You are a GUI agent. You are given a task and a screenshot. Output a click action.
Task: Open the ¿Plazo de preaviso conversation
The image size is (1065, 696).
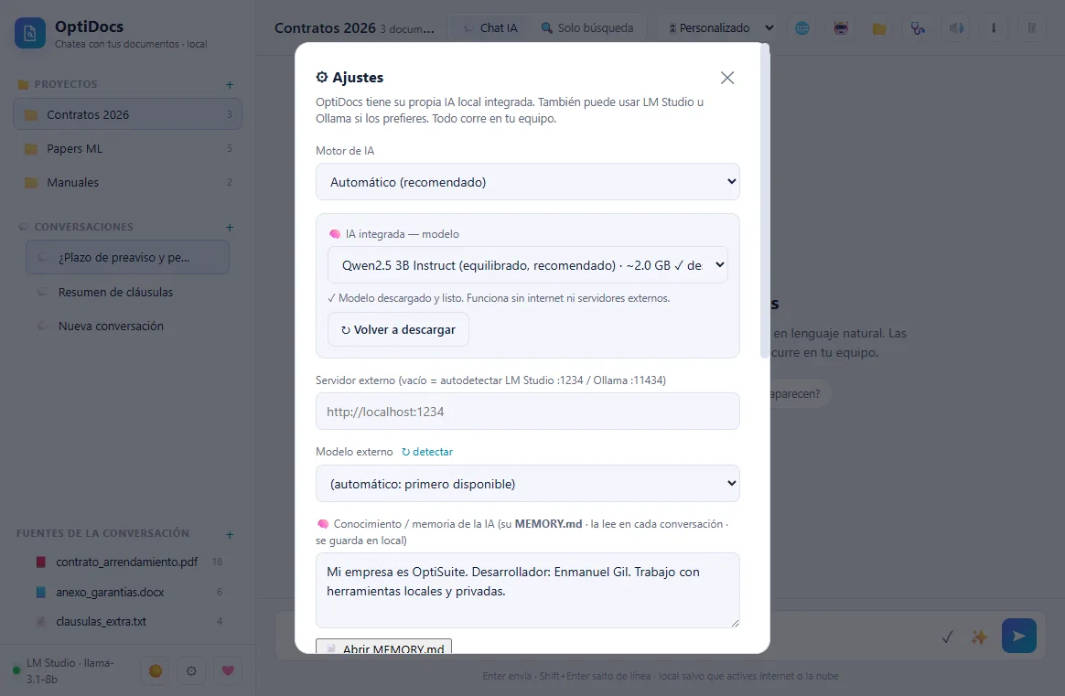128,257
